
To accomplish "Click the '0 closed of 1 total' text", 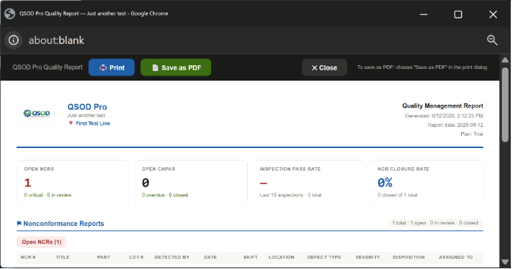I will [x=397, y=195].
